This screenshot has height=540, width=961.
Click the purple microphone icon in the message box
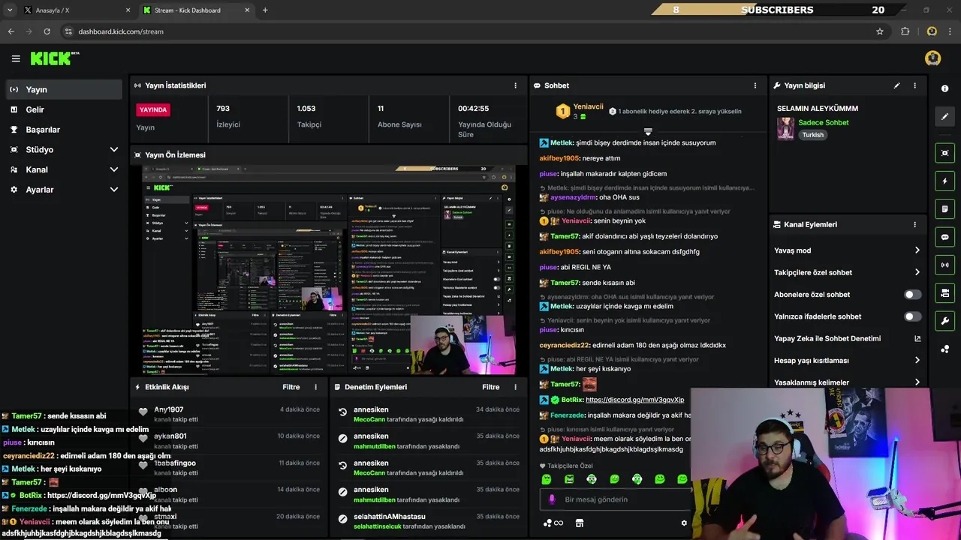[x=552, y=499]
